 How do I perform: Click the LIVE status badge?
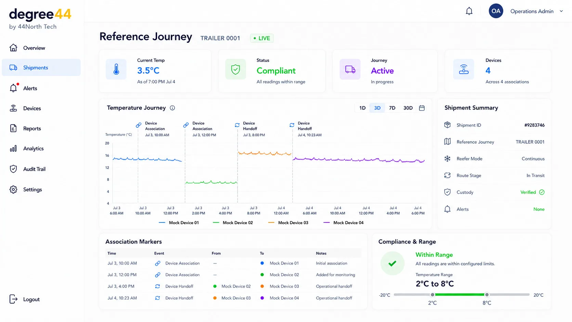[262, 38]
